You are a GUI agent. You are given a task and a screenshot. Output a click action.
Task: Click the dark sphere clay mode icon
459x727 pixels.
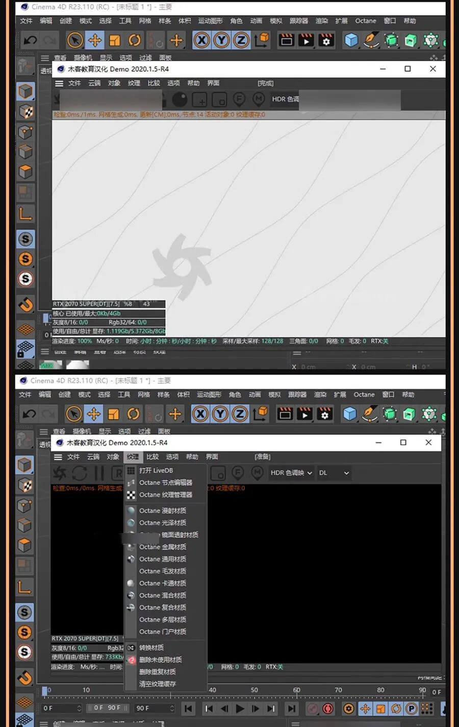180,99
